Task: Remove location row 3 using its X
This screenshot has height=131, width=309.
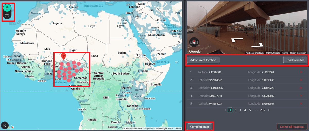Action: pos(301,88)
